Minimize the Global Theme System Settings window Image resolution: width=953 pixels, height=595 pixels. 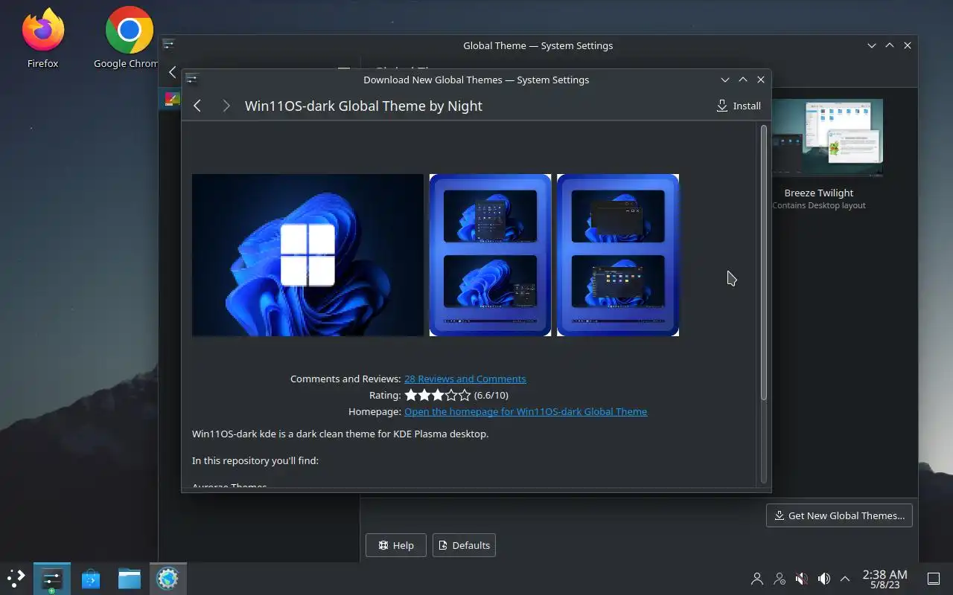tap(871, 45)
